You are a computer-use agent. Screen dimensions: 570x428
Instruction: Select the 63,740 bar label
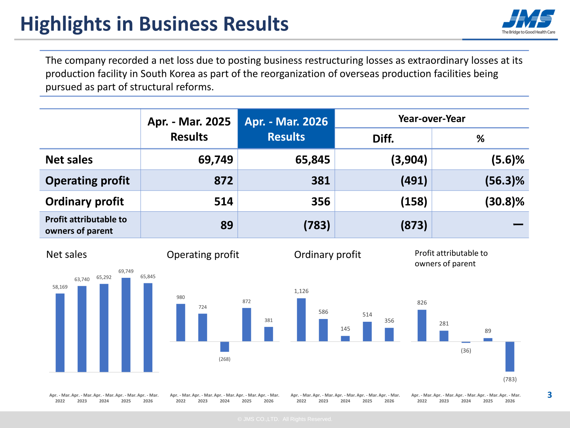(x=82, y=279)
